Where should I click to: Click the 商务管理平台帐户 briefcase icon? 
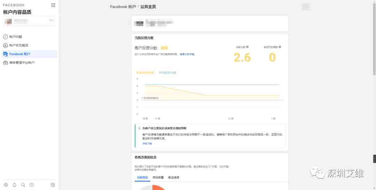pos(5,63)
